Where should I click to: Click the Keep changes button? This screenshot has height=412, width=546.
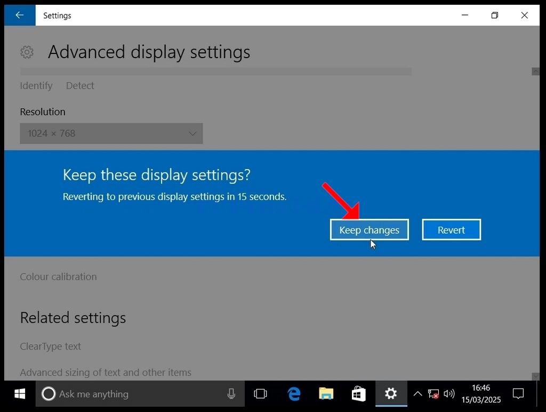369,229
